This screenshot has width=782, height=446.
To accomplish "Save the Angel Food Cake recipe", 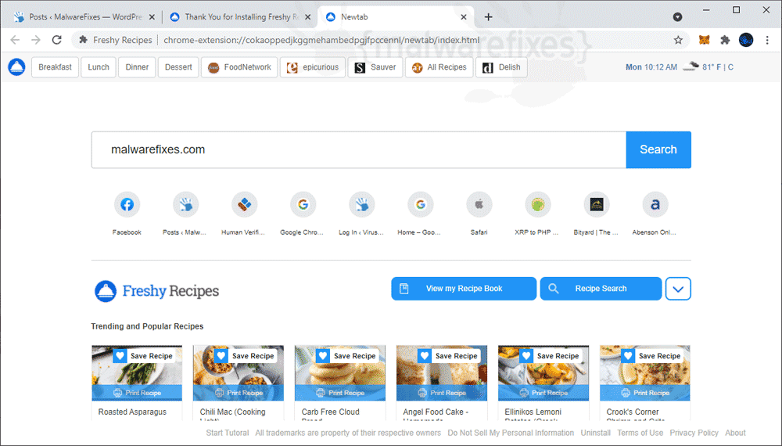I will (x=450, y=356).
